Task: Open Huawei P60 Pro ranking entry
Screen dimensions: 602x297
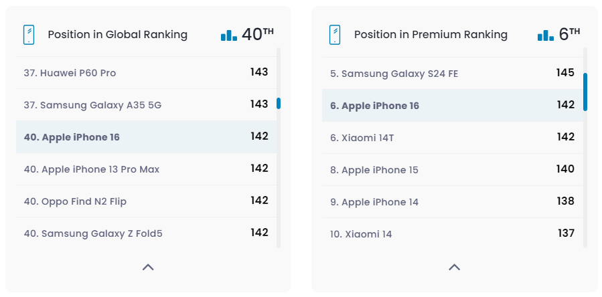Action: click(x=70, y=73)
